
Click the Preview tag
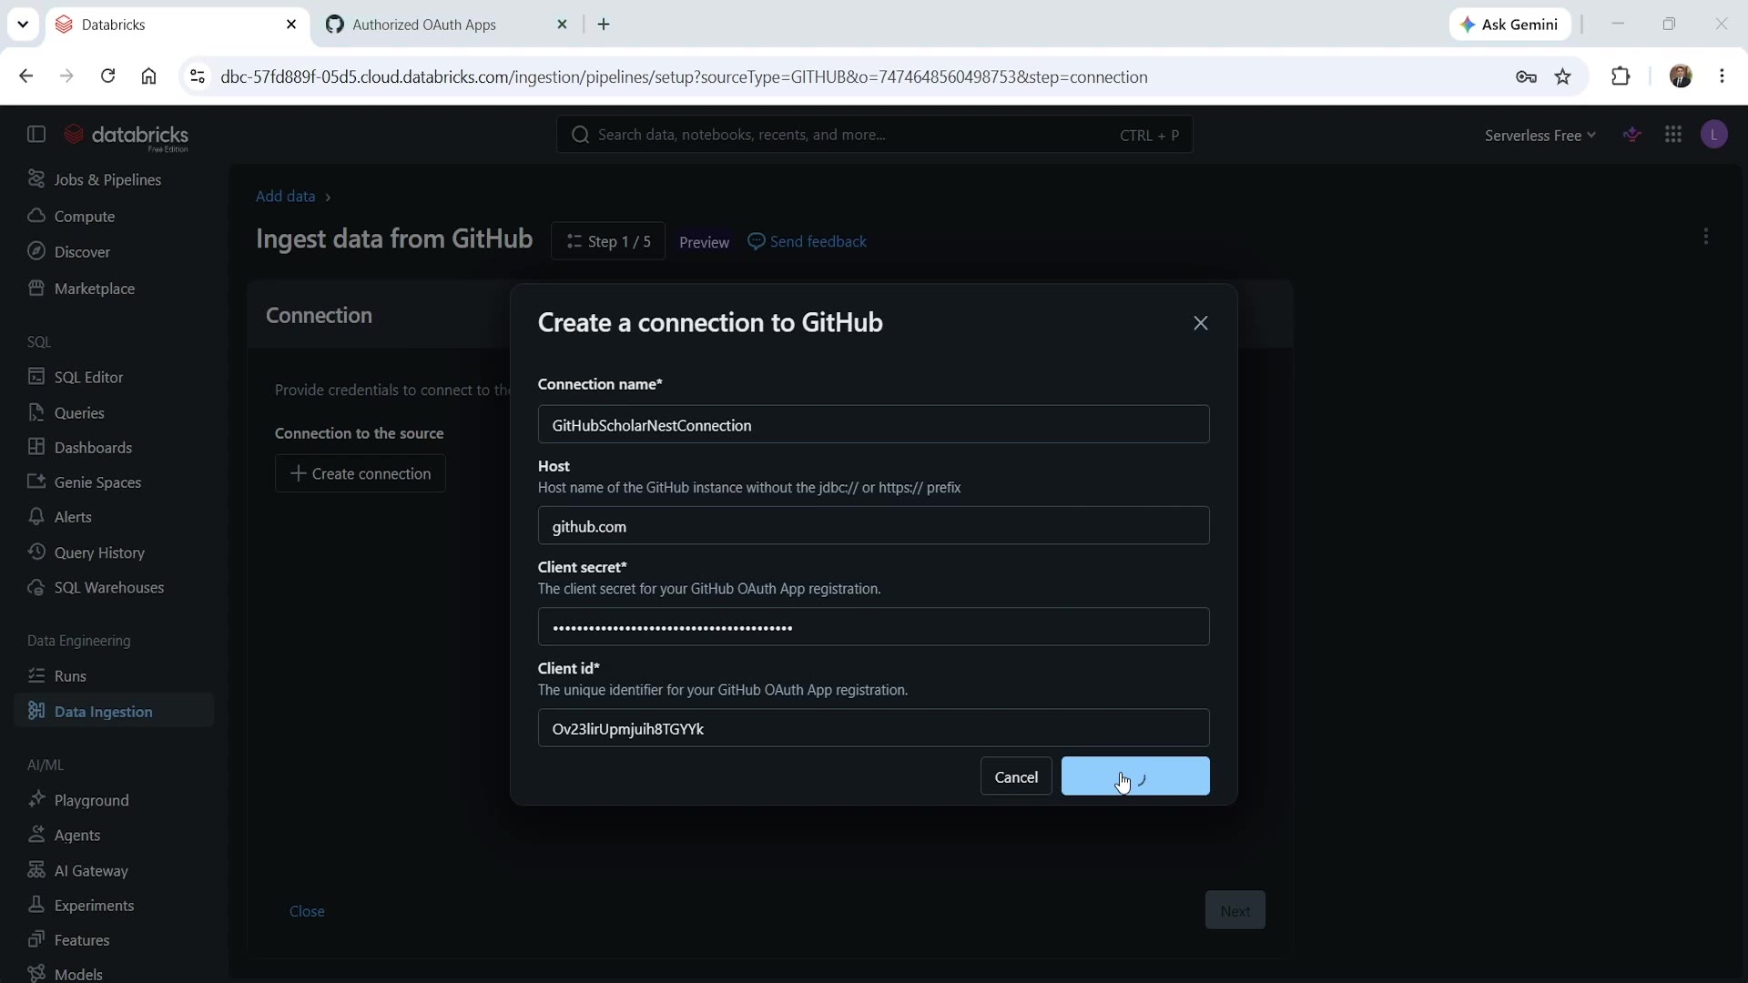tap(704, 242)
